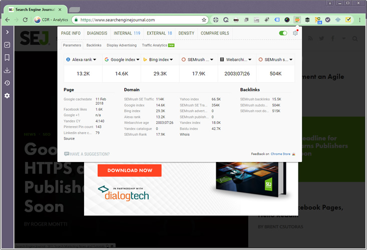Open the checklist icon in left sidebar
The width and height of the screenshot is (367, 250).
pos(7,45)
